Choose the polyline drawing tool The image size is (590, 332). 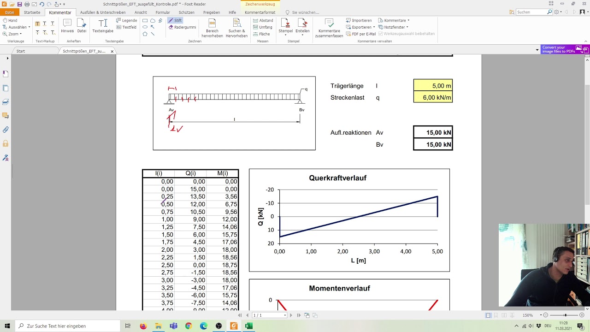(x=160, y=21)
